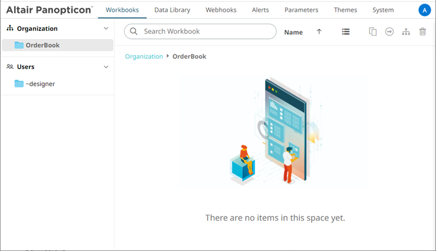Open the System tab

pyautogui.click(x=383, y=10)
